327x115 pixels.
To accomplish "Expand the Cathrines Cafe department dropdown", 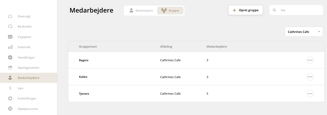I will pyautogui.click(x=304, y=32).
